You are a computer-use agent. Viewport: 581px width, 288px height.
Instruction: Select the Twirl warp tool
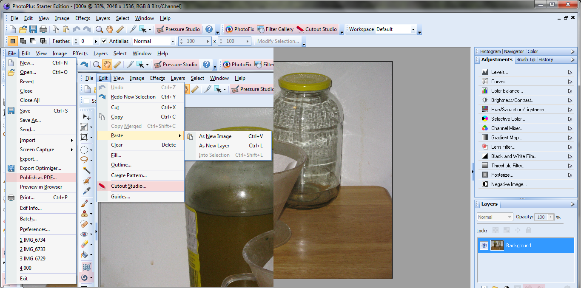pos(85,277)
